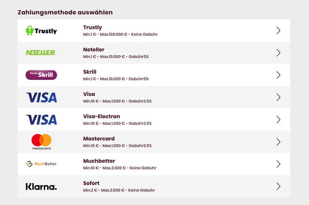Click the Visa-Electron row arrow
This screenshot has height=205, width=309.
[x=278, y=120]
